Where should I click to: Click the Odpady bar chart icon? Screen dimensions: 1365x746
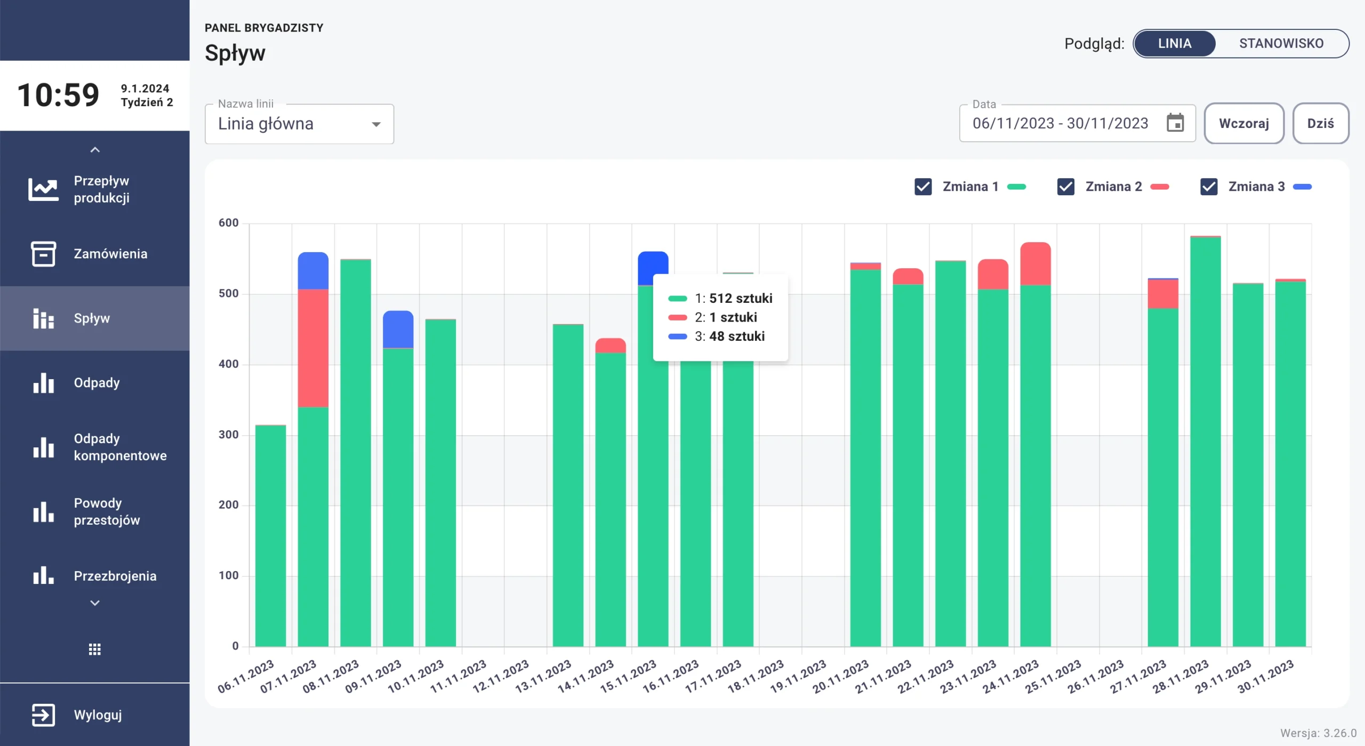pos(43,383)
